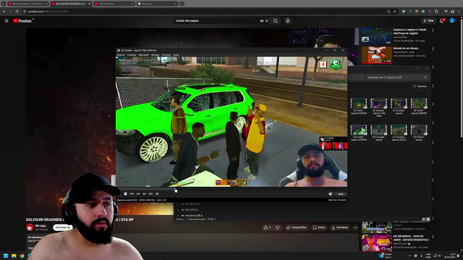The height and width of the screenshot is (260, 463).
Task: Open options for 'Explanou o Jagata' suggestion
Action: [x=433, y=30]
